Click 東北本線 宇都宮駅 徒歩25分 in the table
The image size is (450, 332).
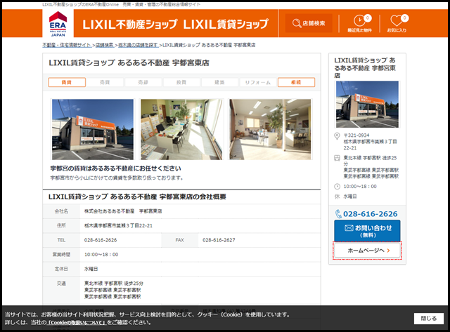coord(114,284)
